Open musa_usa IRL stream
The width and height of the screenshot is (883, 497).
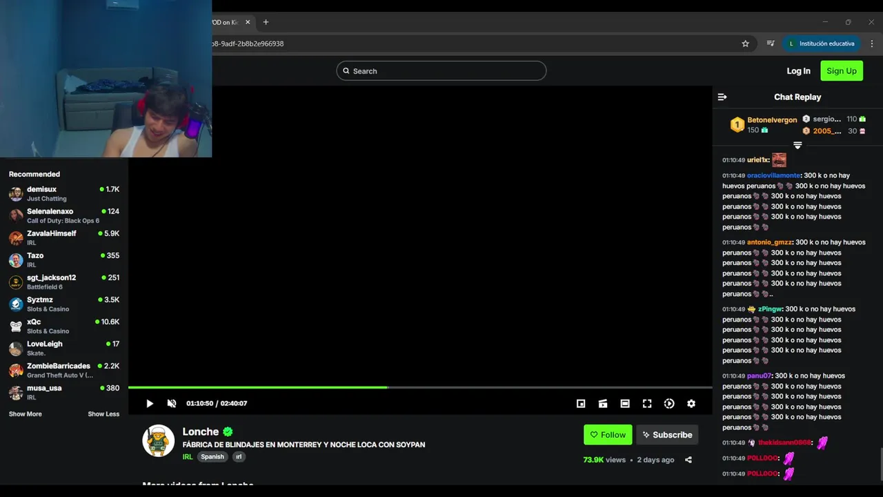pyautogui.click(x=64, y=392)
